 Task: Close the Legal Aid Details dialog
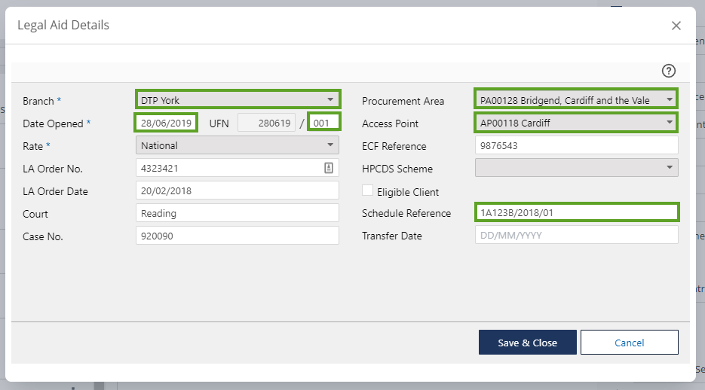tap(676, 26)
